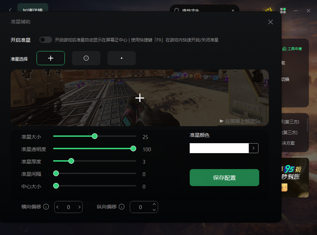Select the small dot crosshair style
This screenshot has width=317, height=235.
(x=122, y=58)
